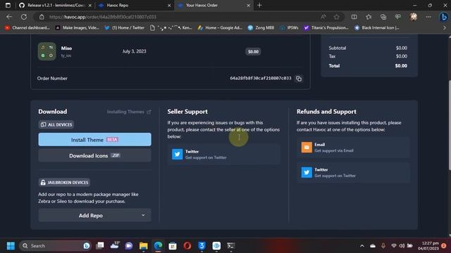
Task: Show hidden system tray icons
Action: (x=362, y=246)
